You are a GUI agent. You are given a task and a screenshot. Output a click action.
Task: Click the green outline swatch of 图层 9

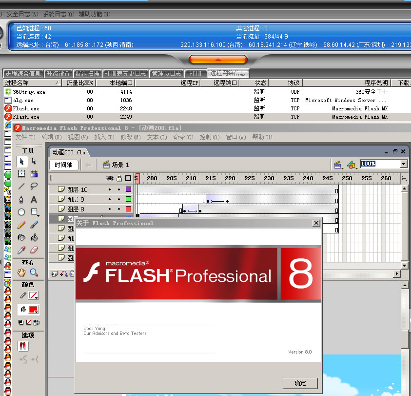tap(128, 199)
